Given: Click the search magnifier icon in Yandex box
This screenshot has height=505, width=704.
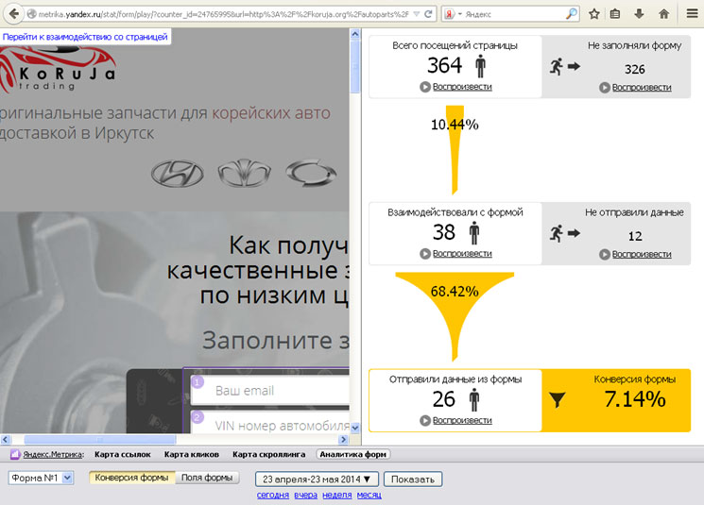Looking at the screenshot, I should point(572,15).
